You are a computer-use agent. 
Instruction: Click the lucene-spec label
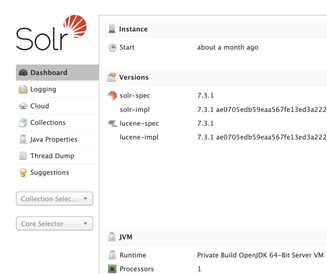click(x=139, y=123)
